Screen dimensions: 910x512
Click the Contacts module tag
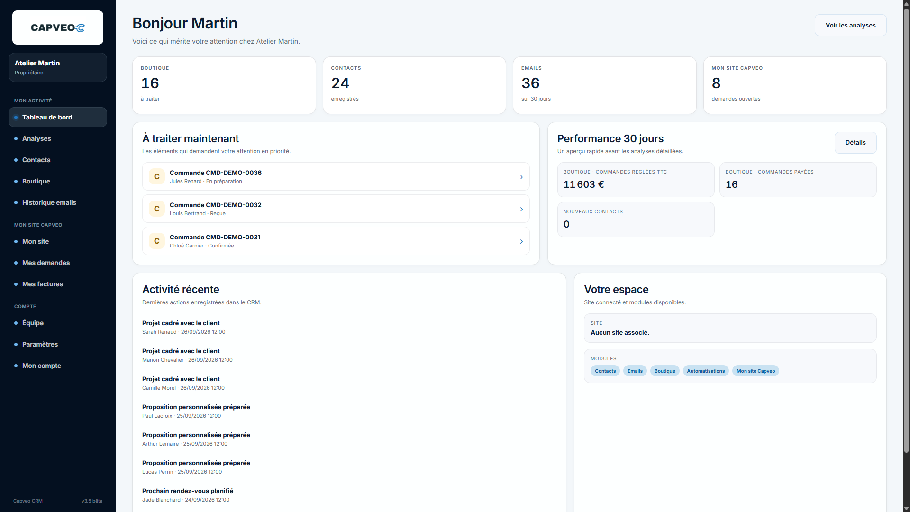pyautogui.click(x=605, y=371)
